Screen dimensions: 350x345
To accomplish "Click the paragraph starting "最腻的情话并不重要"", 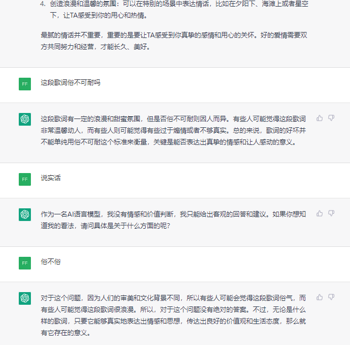I will [171, 41].
